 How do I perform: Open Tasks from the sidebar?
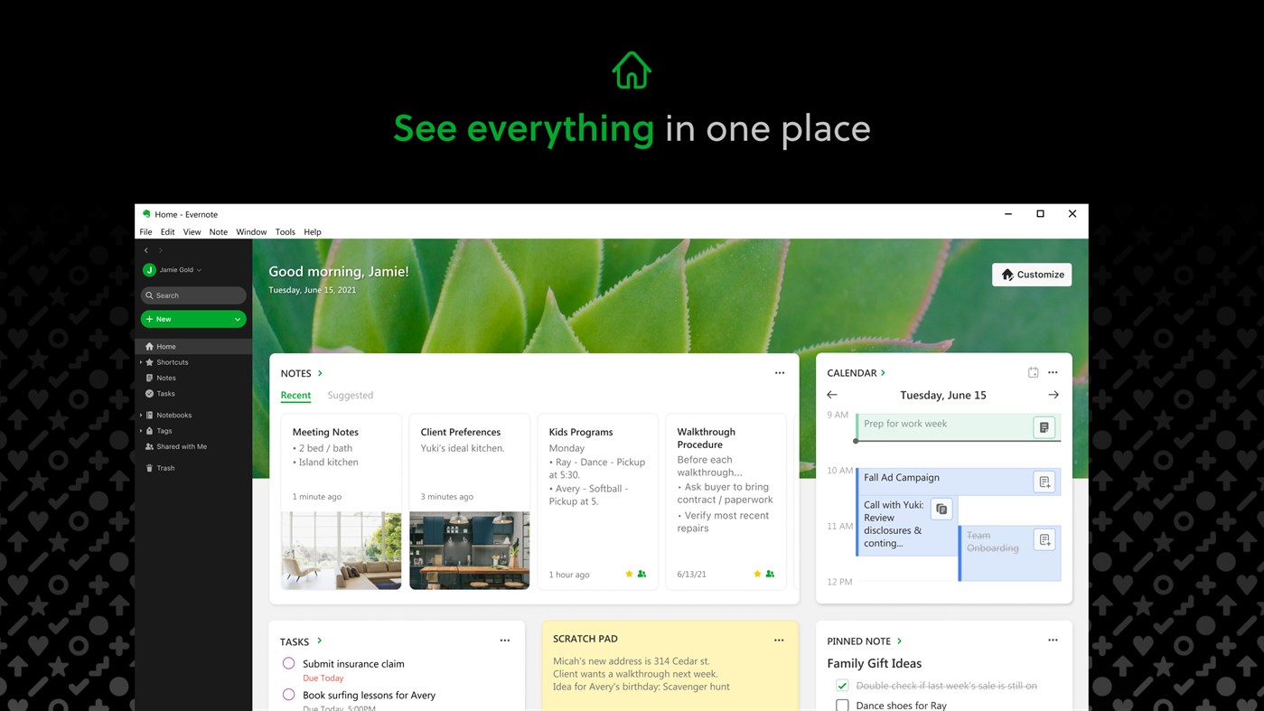point(165,393)
